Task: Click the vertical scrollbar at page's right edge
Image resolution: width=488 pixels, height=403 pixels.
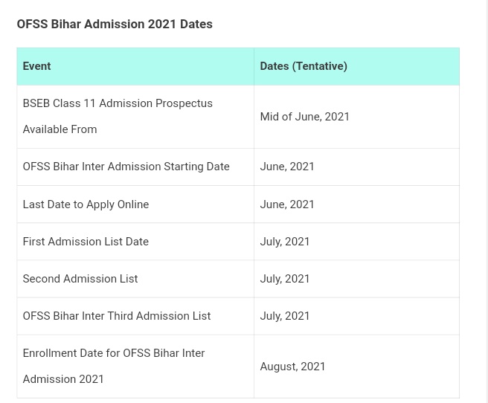Action: 487,201
